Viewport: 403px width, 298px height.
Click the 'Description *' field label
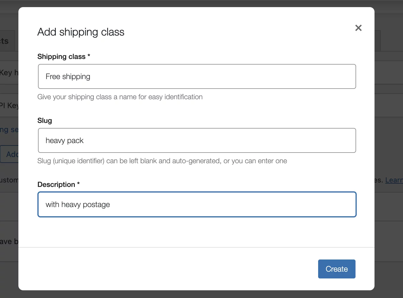[x=58, y=185]
